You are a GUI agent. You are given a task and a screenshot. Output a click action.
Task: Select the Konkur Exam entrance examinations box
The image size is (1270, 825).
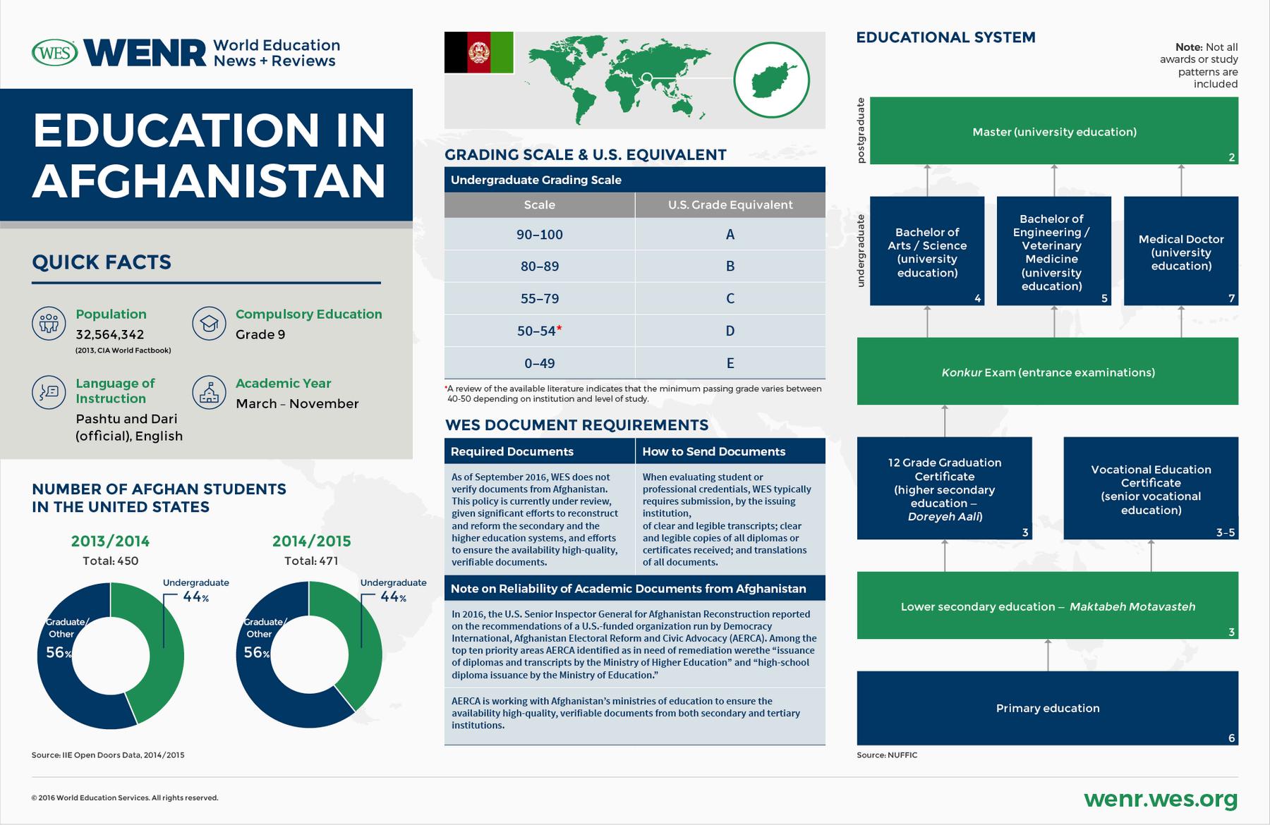(x=1048, y=372)
